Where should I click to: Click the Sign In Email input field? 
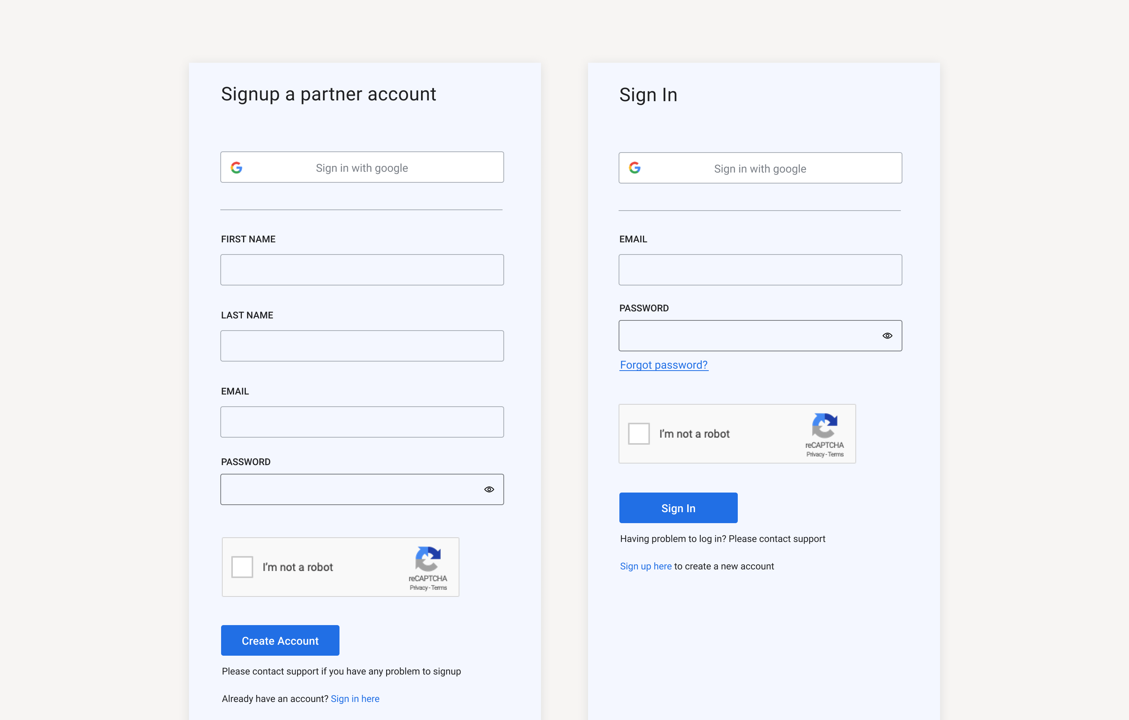click(x=760, y=270)
